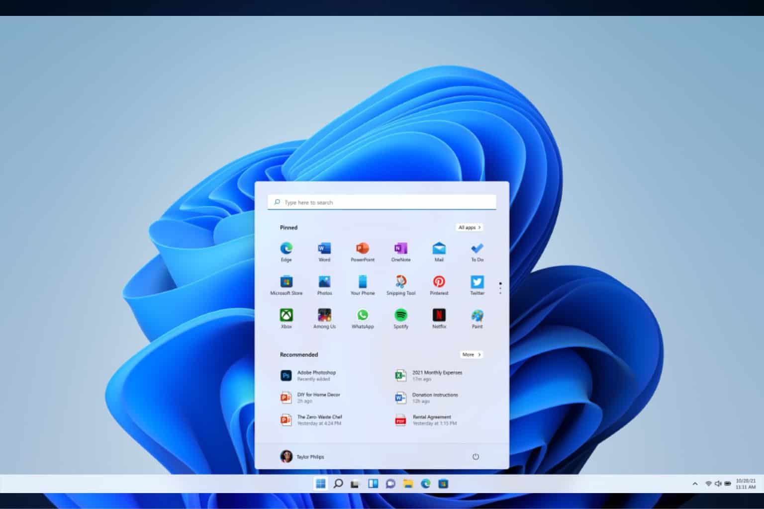This screenshot has height=509, width=764.
Task: Open Edge from pinned apps
Action: [x=286, y=252]
